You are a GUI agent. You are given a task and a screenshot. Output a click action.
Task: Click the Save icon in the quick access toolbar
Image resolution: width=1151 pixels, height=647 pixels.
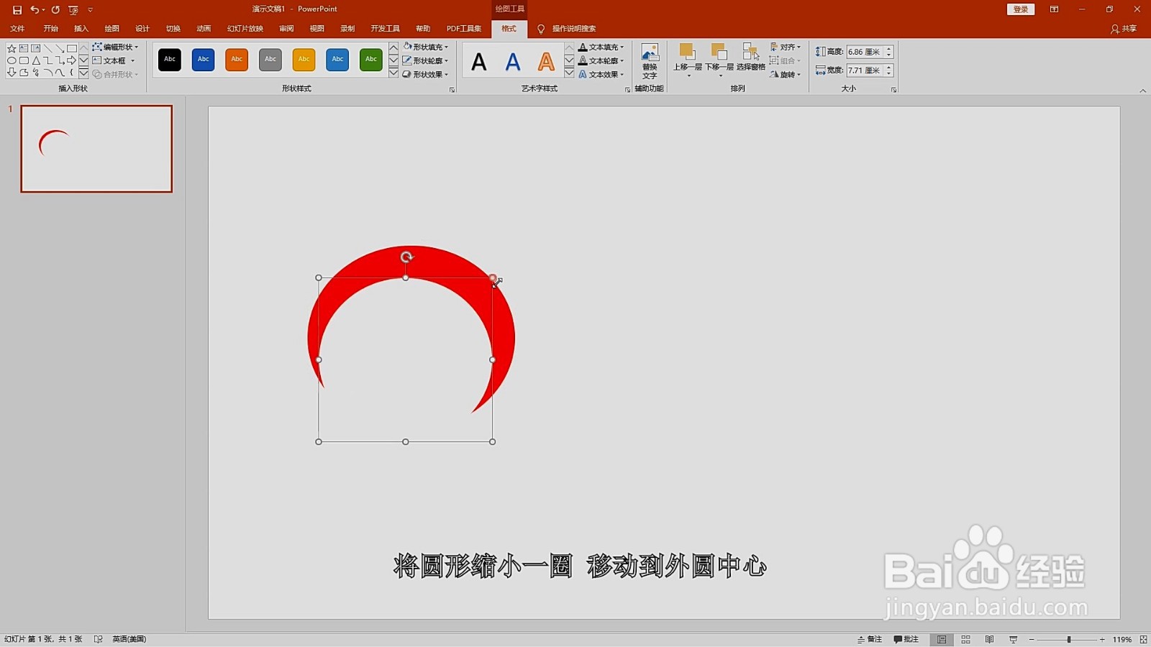click(x=17, y=10)
